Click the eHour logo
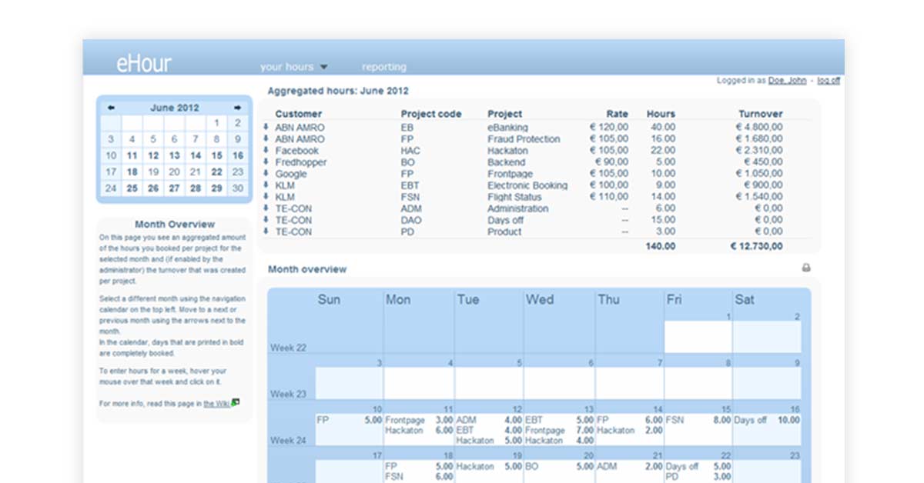The width and height of the screenshot is (924, 483). [x=144, y=64]
